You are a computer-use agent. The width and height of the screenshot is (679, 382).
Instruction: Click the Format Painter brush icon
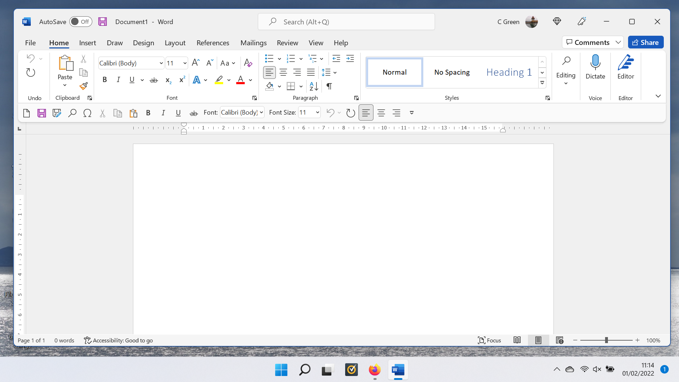click(83, 86)
